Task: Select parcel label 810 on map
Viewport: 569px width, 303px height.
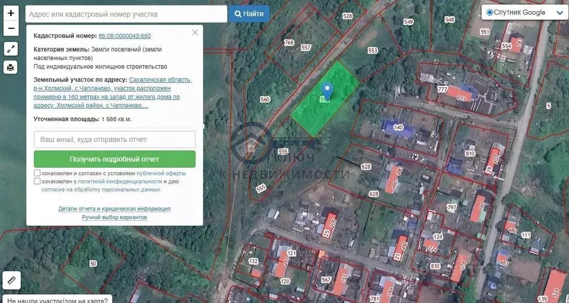Action: pyautogui.click(x=470, y=153)
